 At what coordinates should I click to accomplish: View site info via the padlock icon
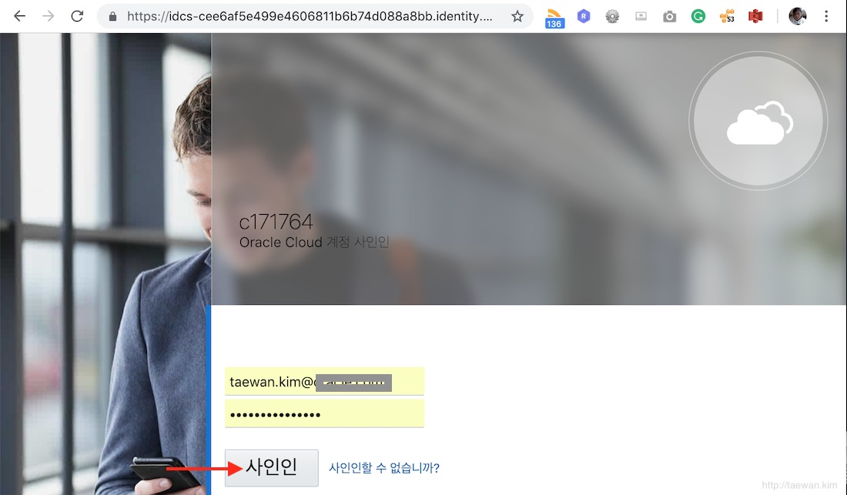pyautogui.click(x=112, y=17)
